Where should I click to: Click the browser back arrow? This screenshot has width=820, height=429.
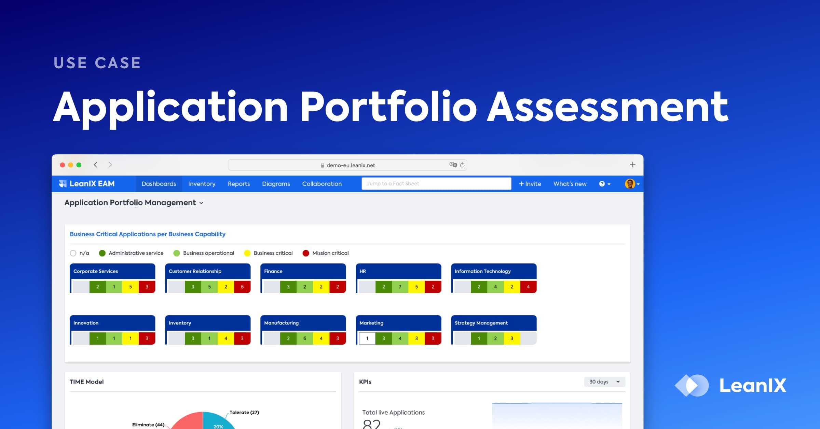tap(95, 164)
